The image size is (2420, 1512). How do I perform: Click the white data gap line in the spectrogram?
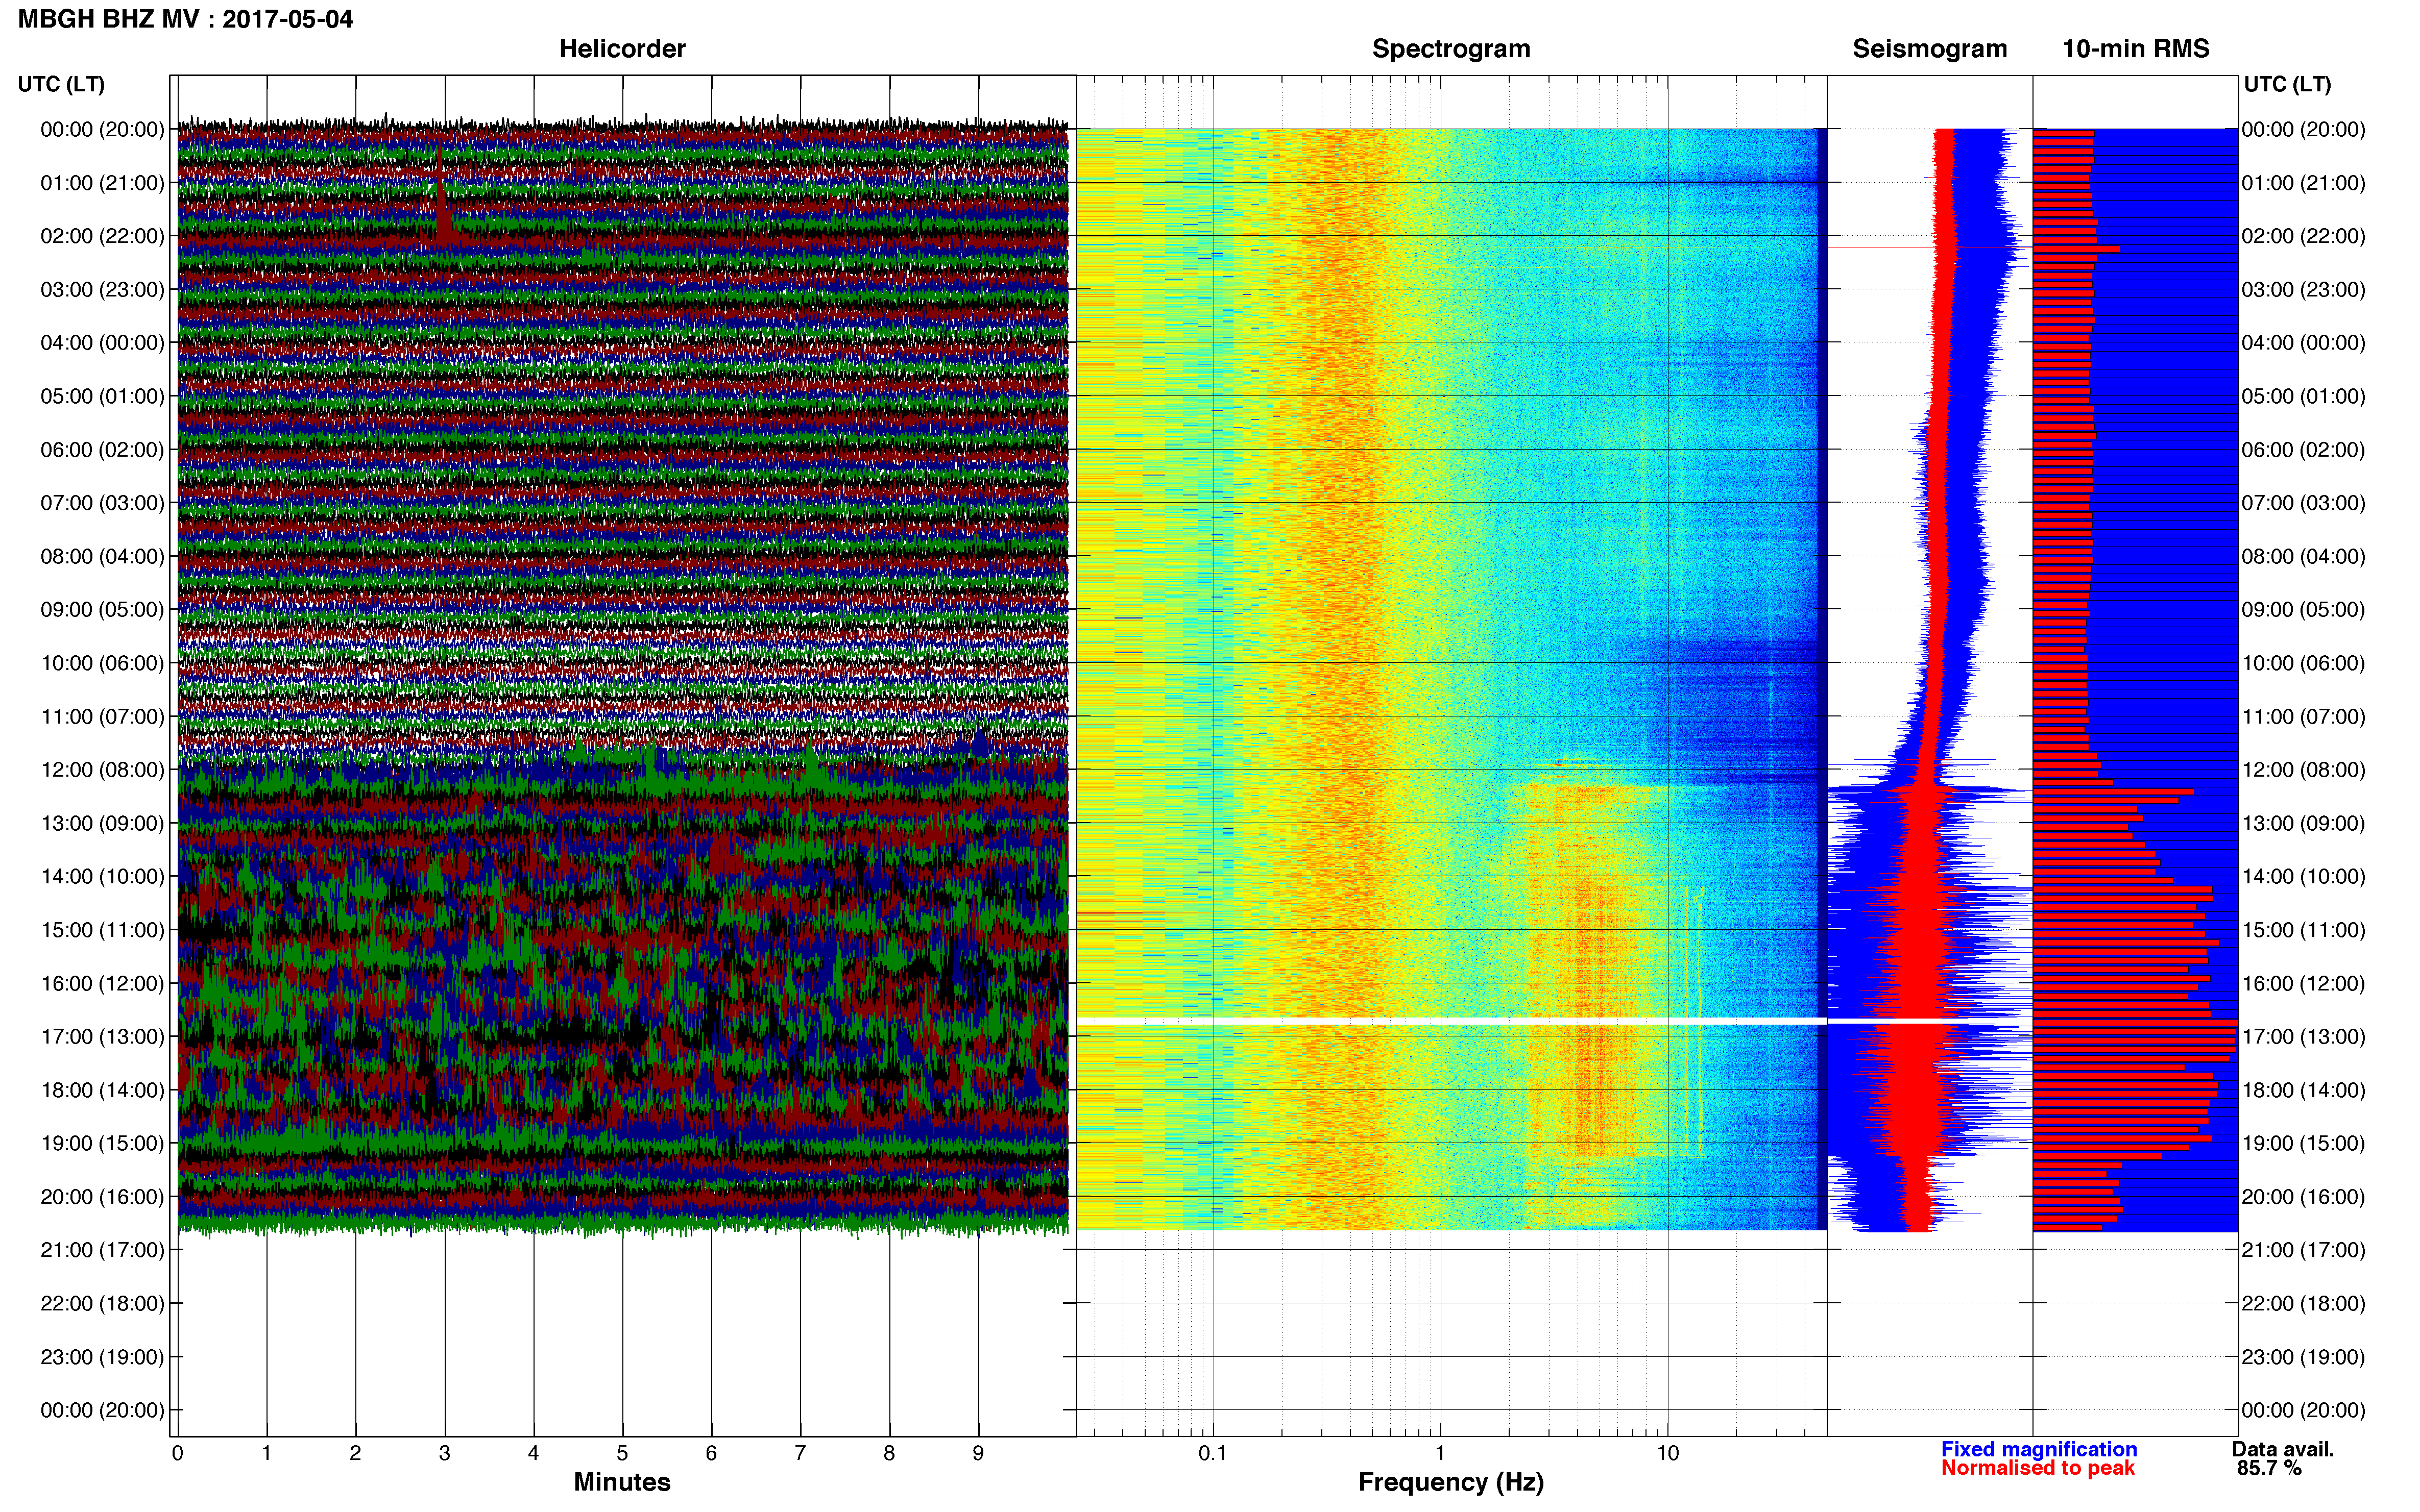coord(1450,1021)
